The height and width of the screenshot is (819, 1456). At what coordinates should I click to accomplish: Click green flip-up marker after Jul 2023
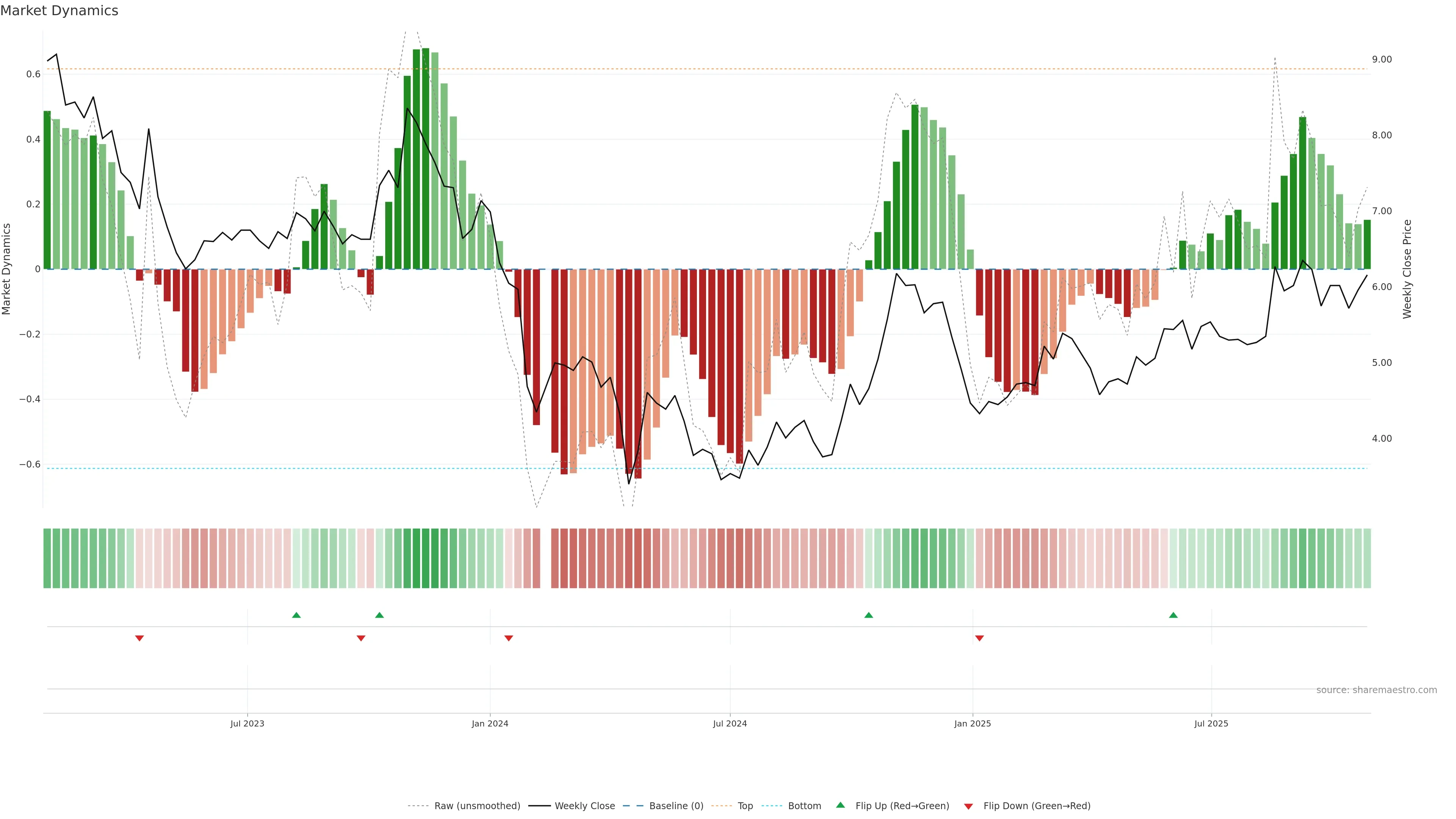pyautogui.click(x=296, y=615)
